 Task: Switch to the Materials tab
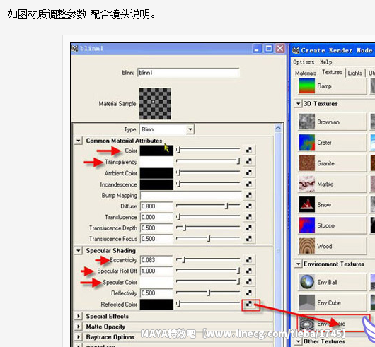point(306,73)
